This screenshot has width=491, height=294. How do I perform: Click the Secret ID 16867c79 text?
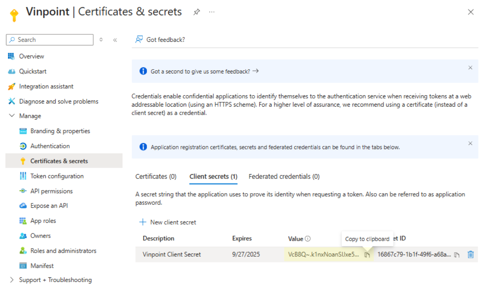point(414,254)
